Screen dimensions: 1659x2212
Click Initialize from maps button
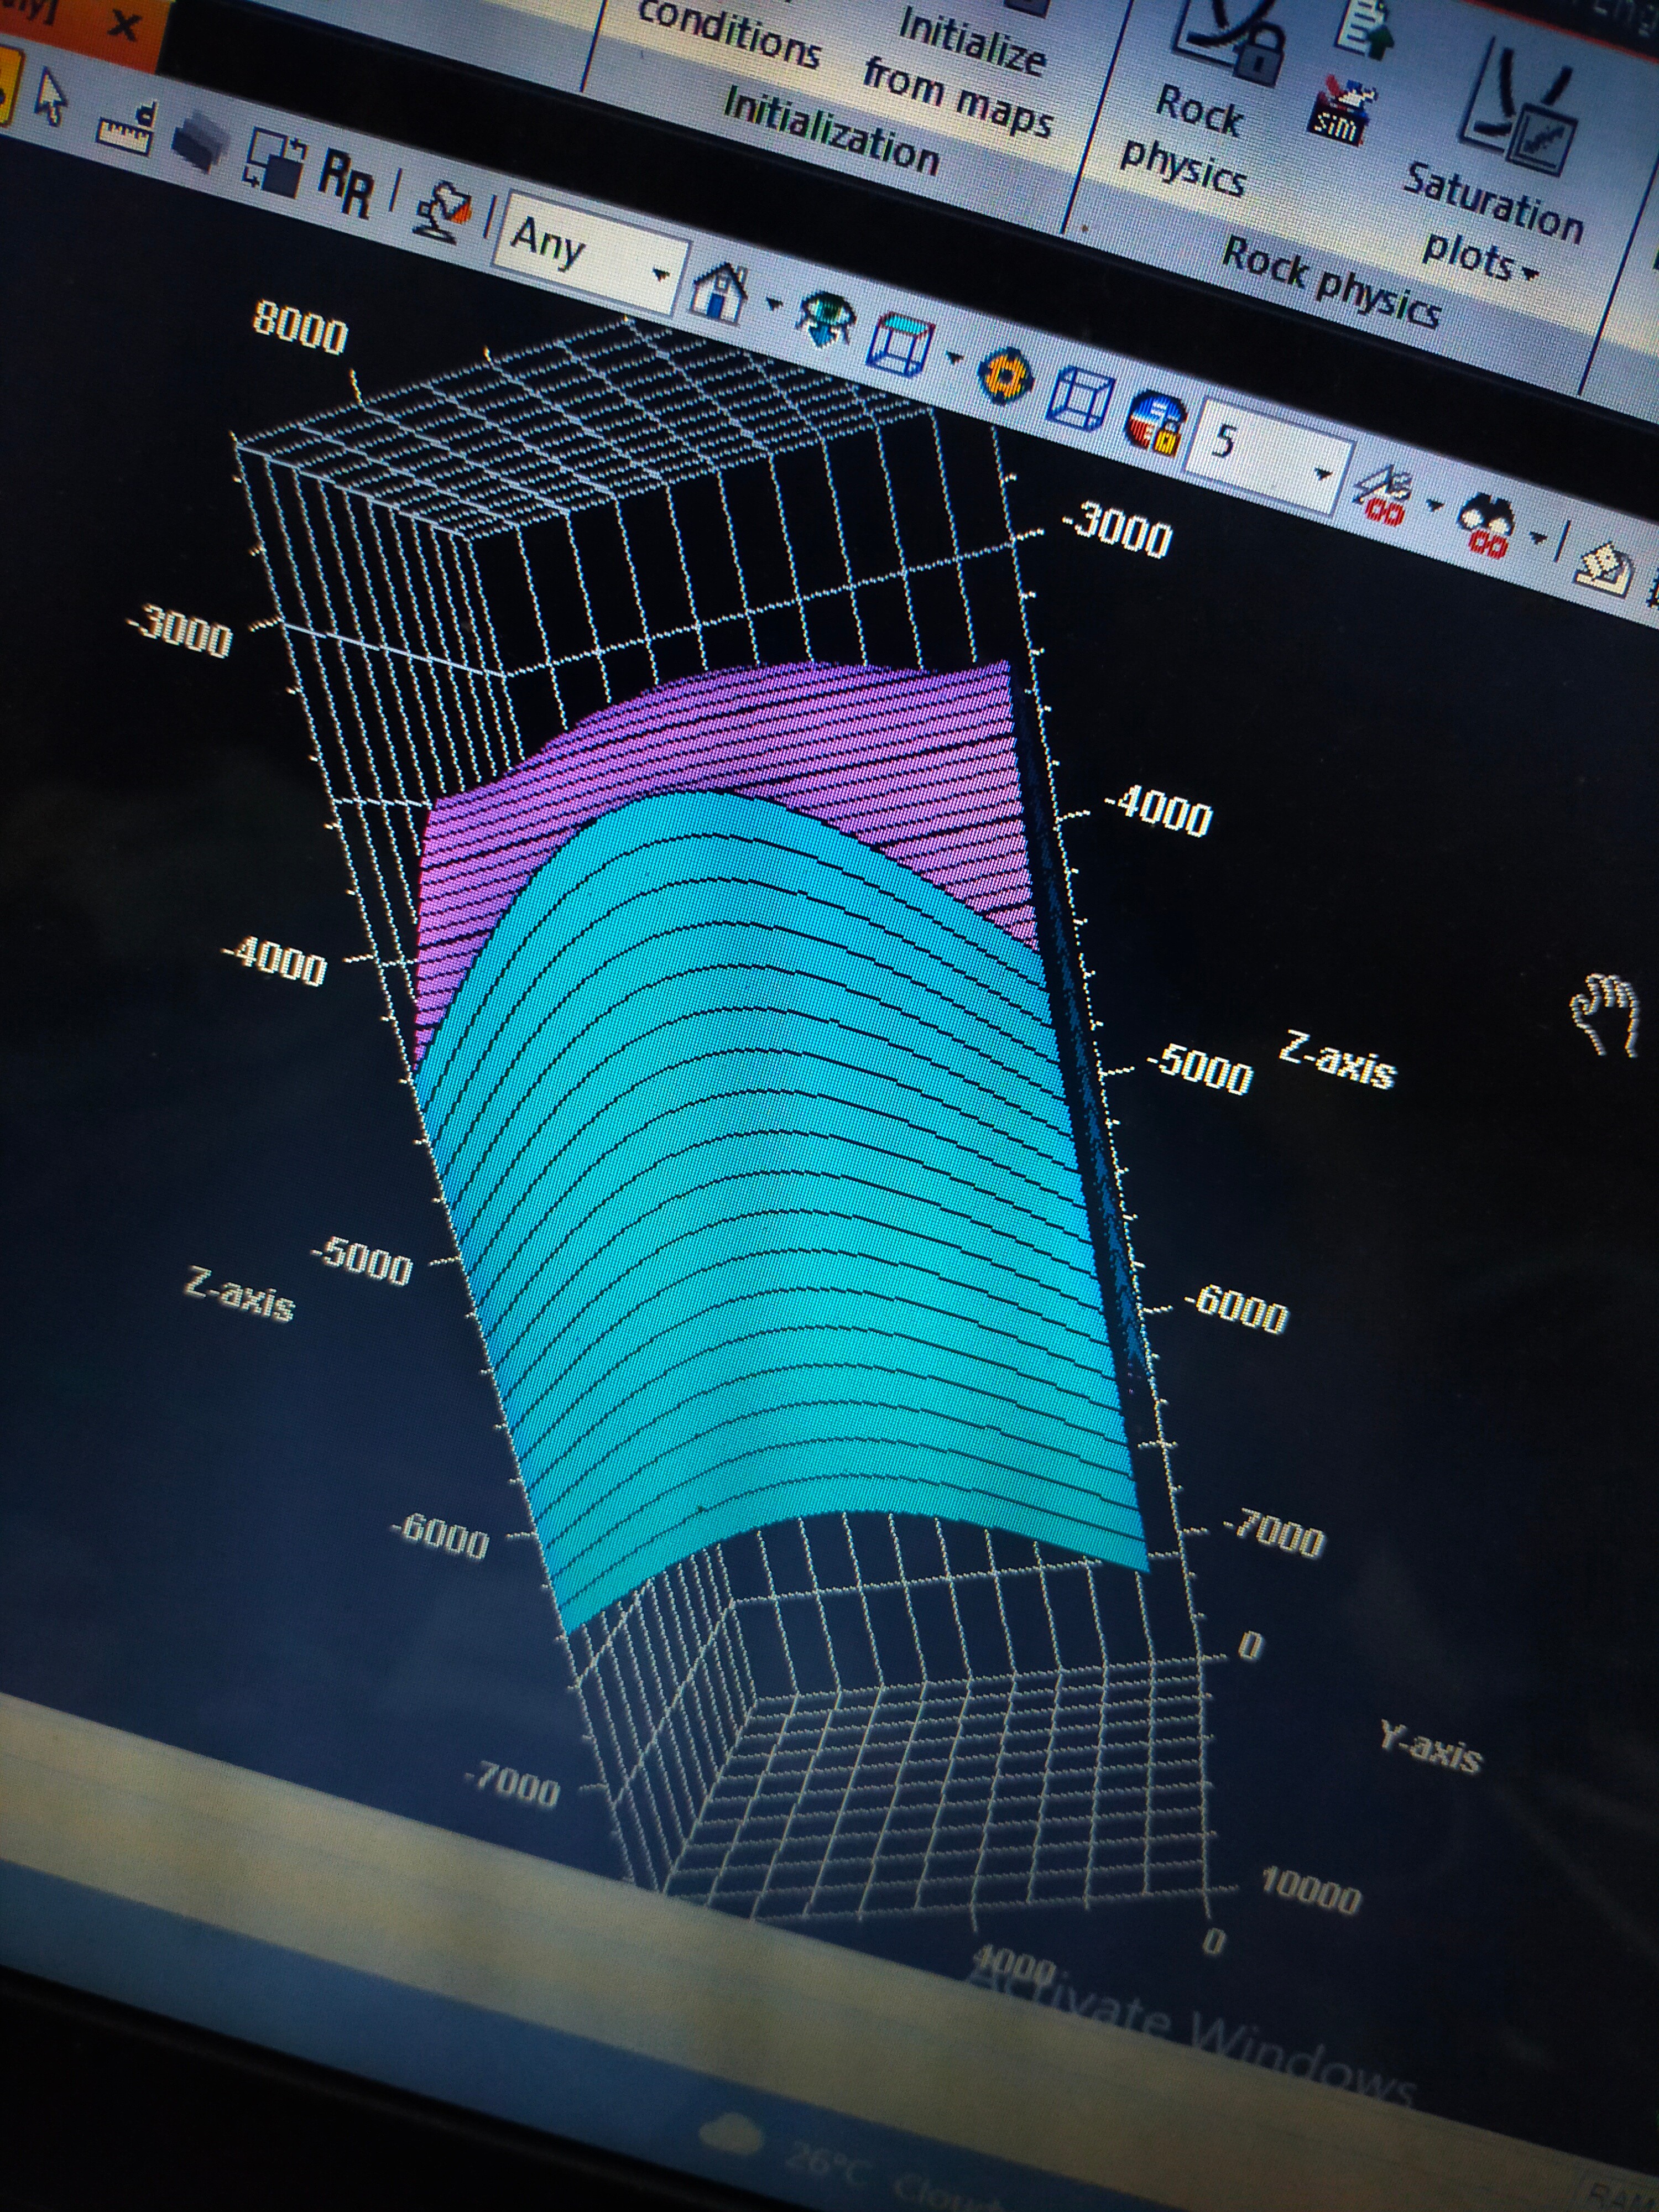pos(959,70)
